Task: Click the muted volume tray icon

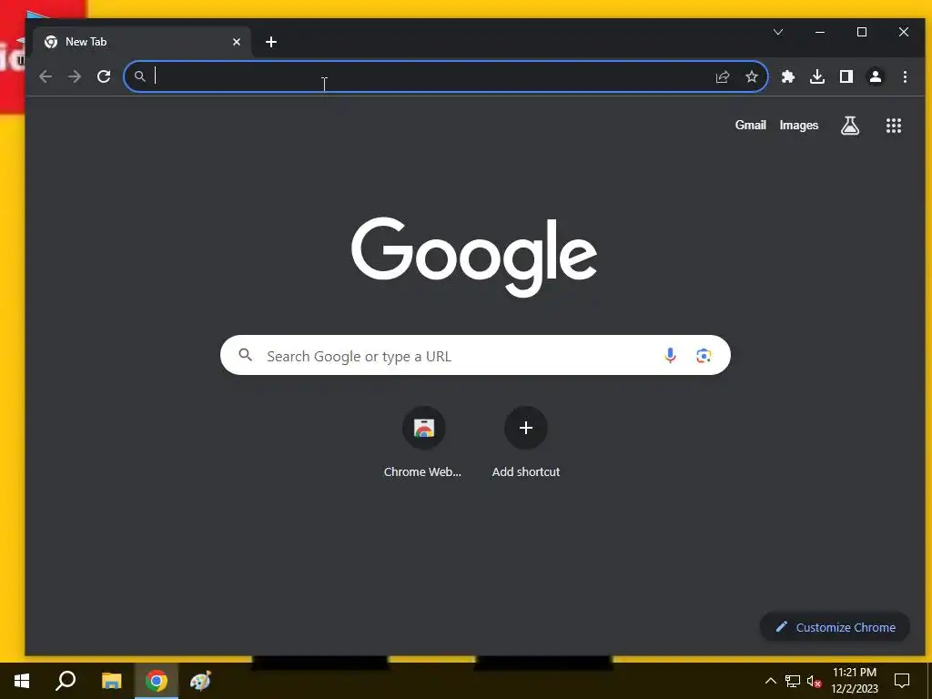Action: tap(814, 681)
